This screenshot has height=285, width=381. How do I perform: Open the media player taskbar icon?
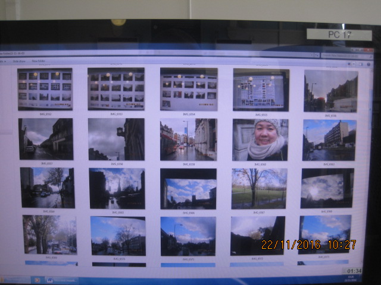coord(37,280)
